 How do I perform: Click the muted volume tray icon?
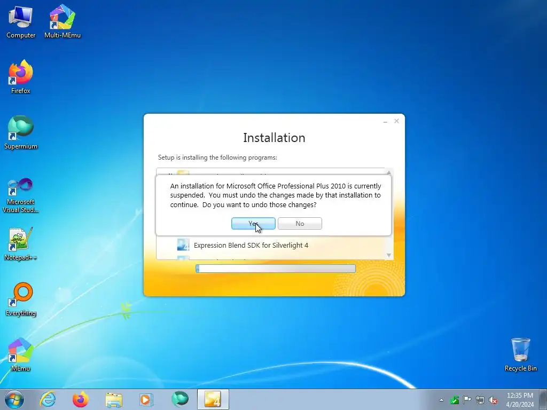point(493,400)
